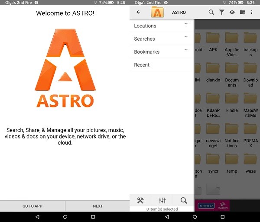Tap Android home on welcome screen
This screenshot has width=260, height=222.
(x=65, y=217)
